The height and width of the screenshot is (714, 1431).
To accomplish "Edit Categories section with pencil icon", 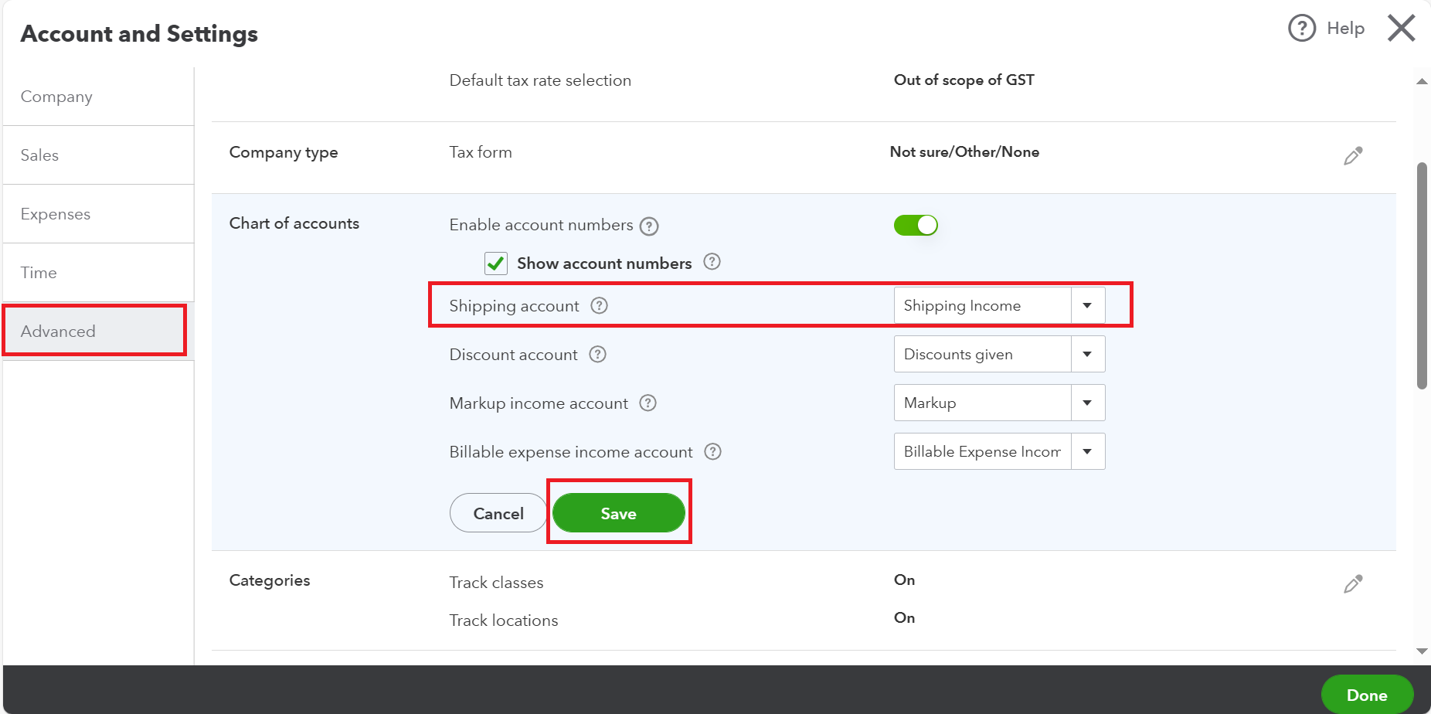I will [x=1352, y=584].
